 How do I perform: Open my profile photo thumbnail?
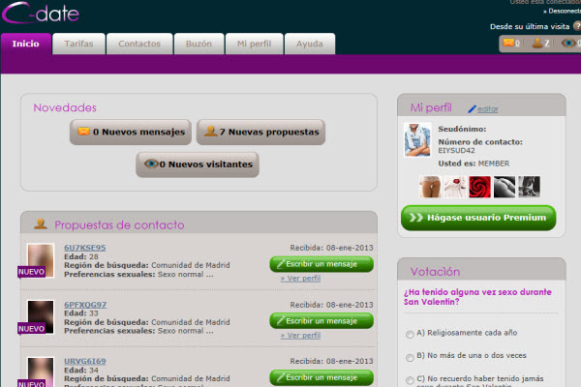[417, 140]
